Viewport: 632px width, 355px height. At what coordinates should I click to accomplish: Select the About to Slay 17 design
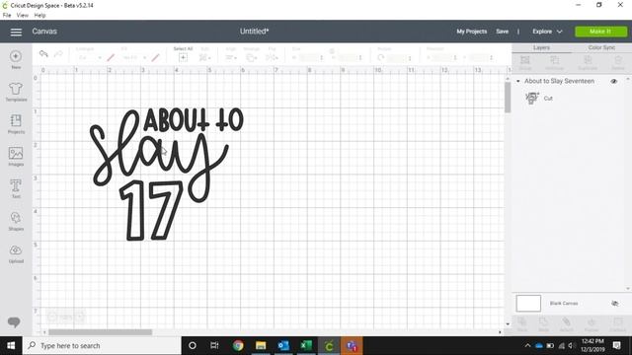click(x=167, y=174)
